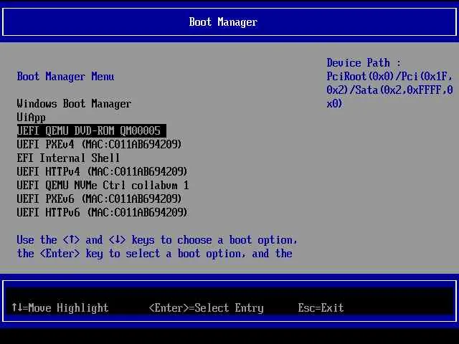This screenshot has height=344, width=459.
Task: Click the Boot Manager Menu heading
Action: (65, 77)
